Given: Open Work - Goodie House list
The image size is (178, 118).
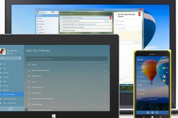Looking at the screenshot, I should tap(10, 103).
